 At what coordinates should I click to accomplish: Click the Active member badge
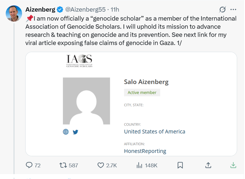(x=142, y=92)
